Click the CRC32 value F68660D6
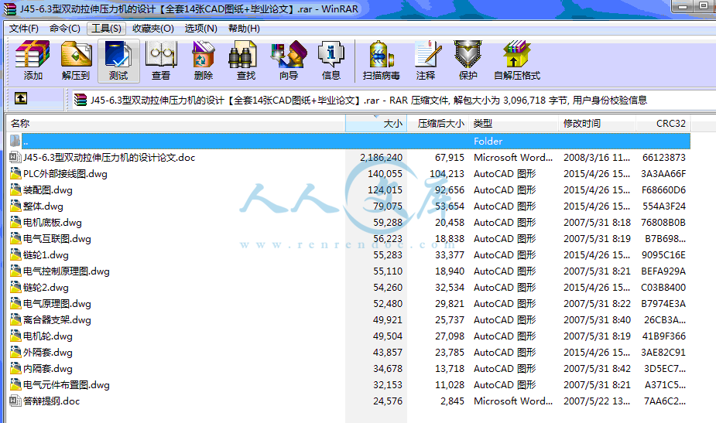 pos(663,189)
